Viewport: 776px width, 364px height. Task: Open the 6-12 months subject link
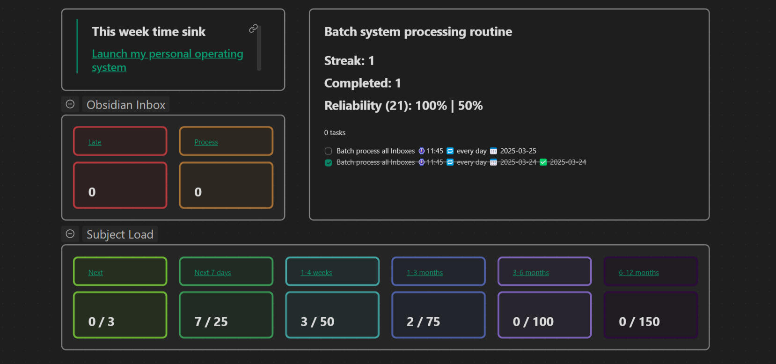tap(638, 273)
